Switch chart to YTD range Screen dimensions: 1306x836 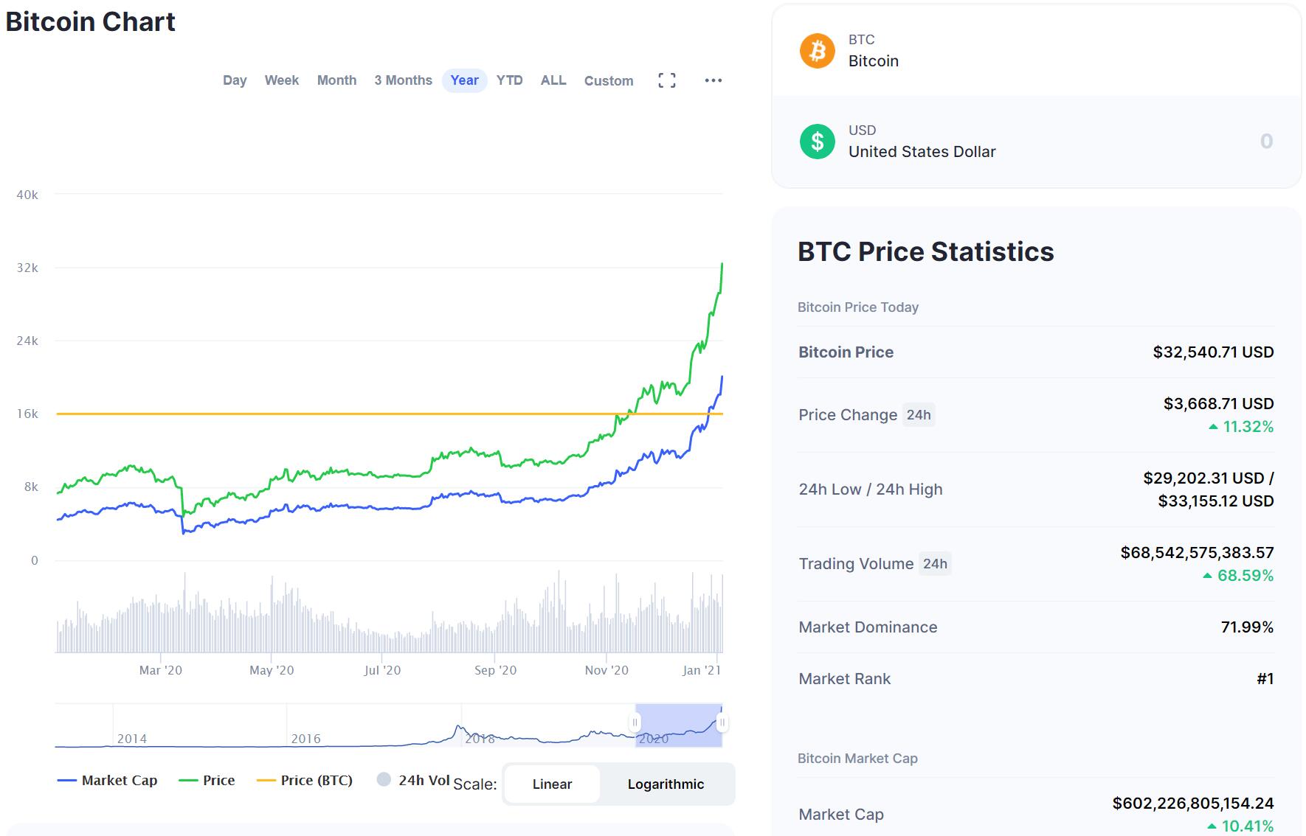click(509, 80)
